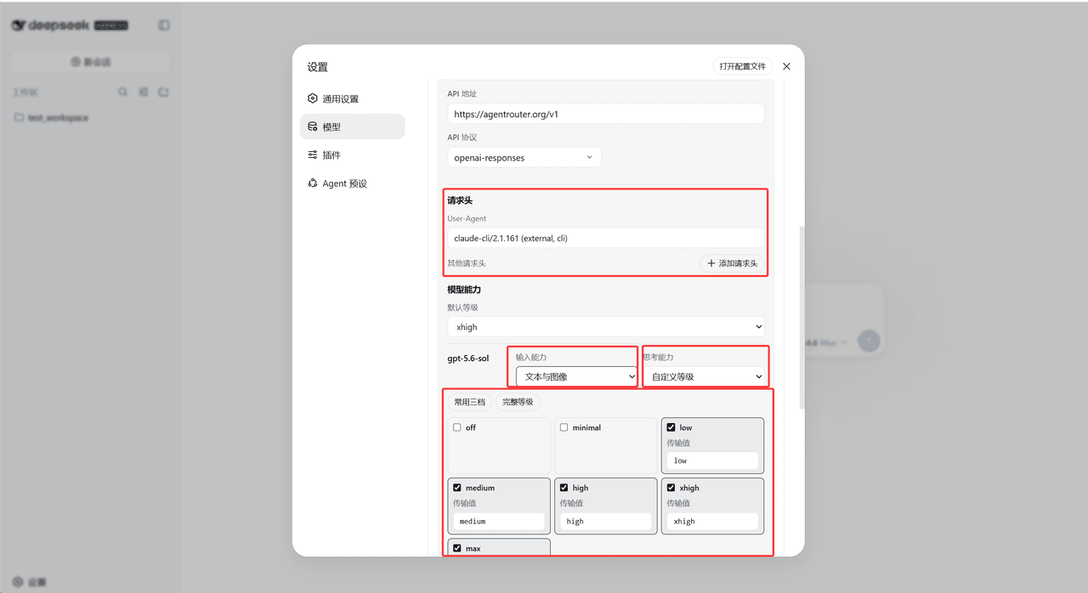Uncheck the medium level checkbox

click(x=457, y=488)
